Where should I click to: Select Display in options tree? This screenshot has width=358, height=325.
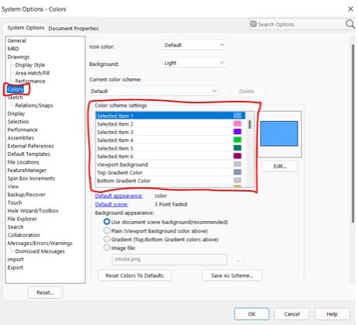(16, 113)
